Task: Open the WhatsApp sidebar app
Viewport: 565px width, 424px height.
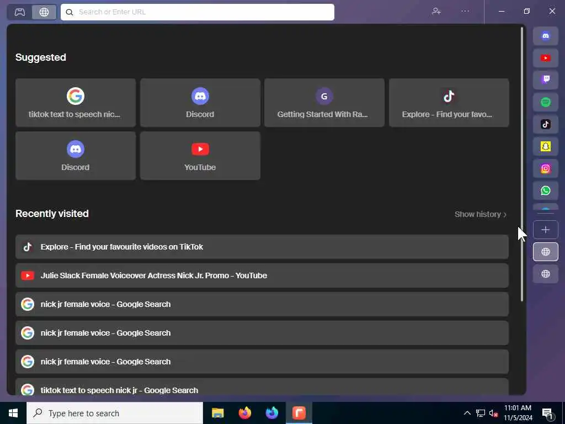Action: [x=545, y=190]
